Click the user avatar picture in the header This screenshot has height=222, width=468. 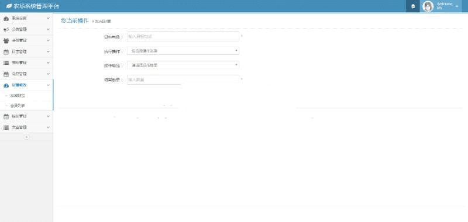[x=428, y=6]
